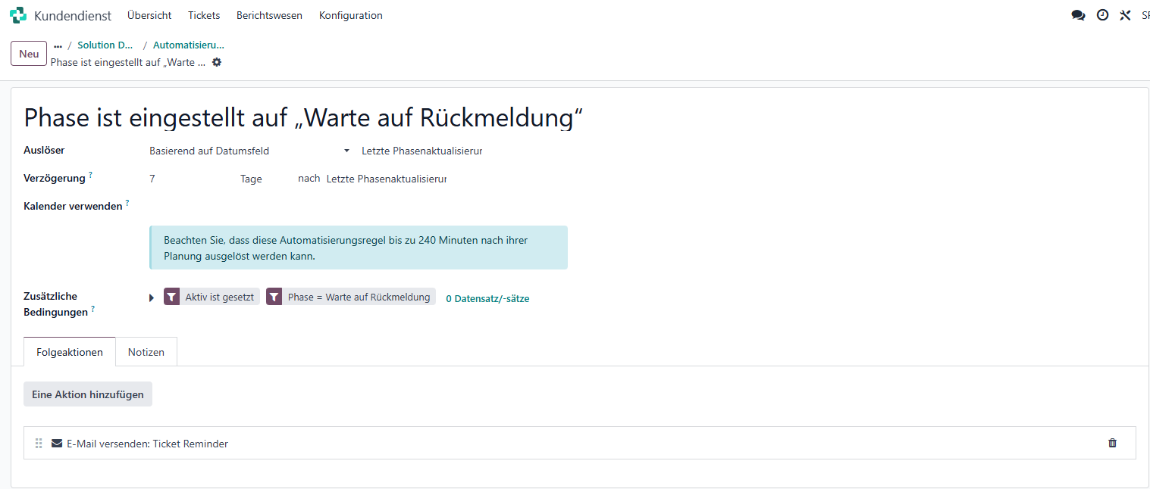This screenshot has height=489, width=1150.
Task: Open the Tage delay unit dropdown
Action: 265,179
